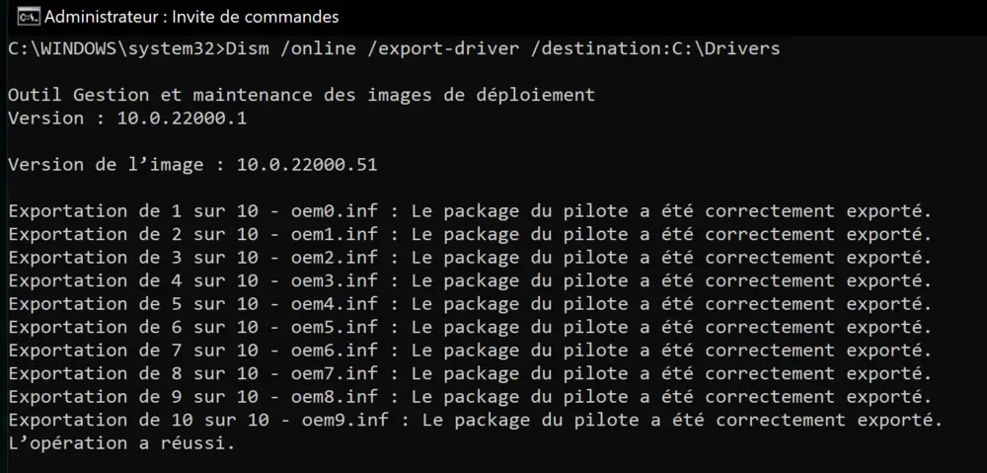Screen dimensions: 987x473
Task: Click the image version 10.0.22000.51 line
Action: pyautogui.click(x=191, y=164)
